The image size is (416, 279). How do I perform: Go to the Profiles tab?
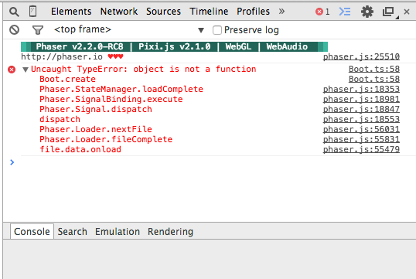253,12
